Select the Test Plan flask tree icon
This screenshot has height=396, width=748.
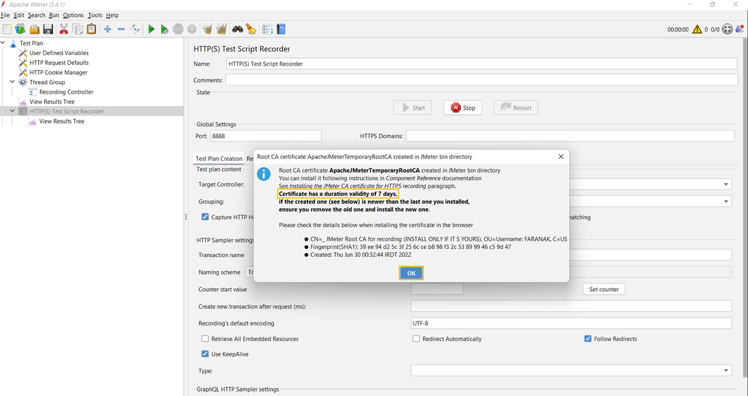(13, 43)
